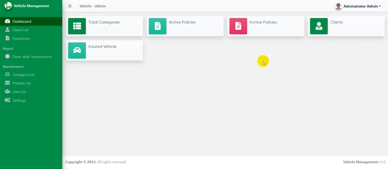Open Policies List in sidebar
Screen dimensions: 388x169
pyautogui.click(x=22, y=83)
